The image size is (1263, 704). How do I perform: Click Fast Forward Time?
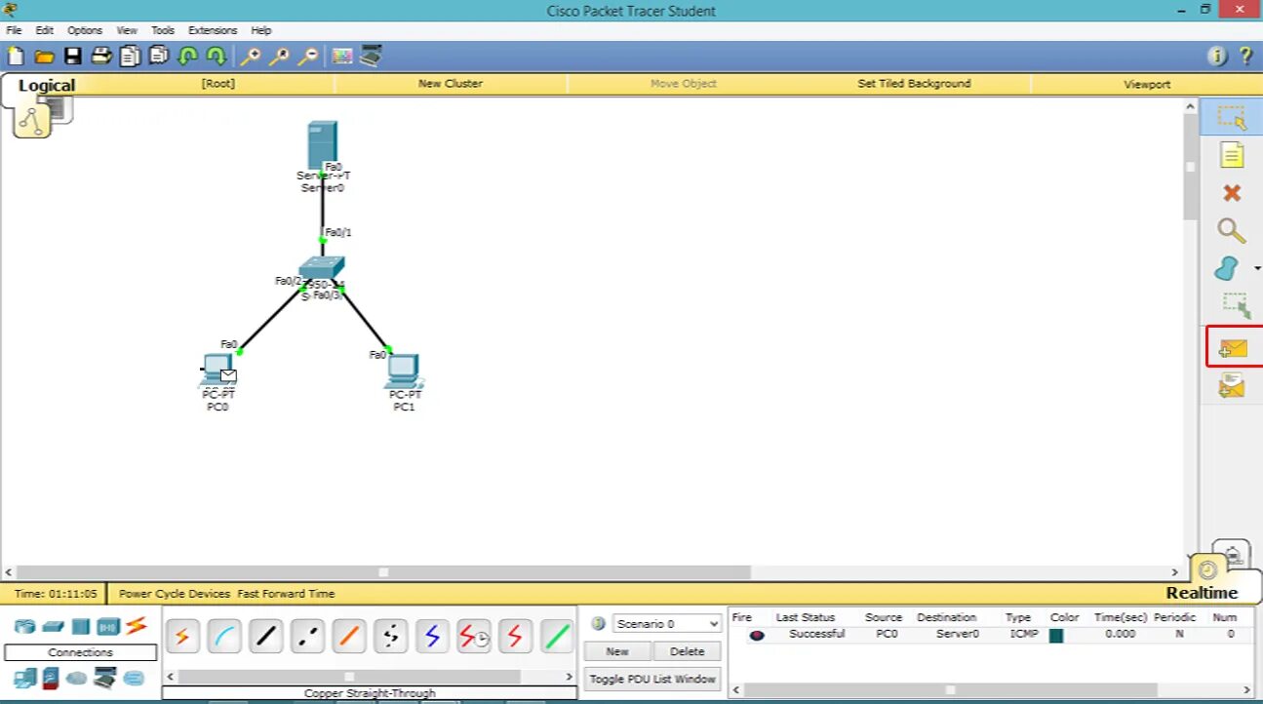(286, 593)
